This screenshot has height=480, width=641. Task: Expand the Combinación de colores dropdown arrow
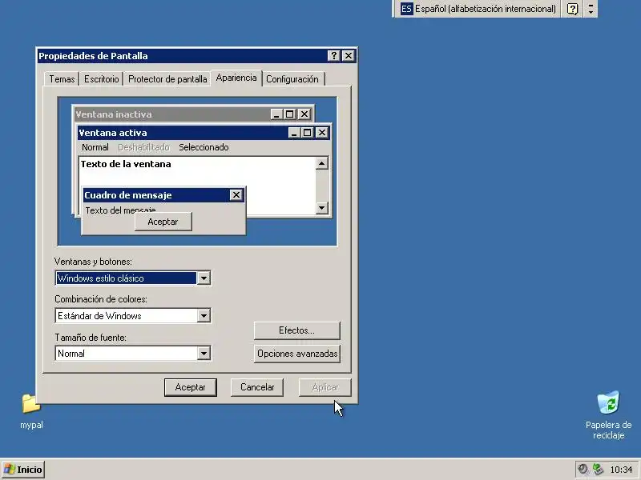pyautogui.click(x=204, y=315)
